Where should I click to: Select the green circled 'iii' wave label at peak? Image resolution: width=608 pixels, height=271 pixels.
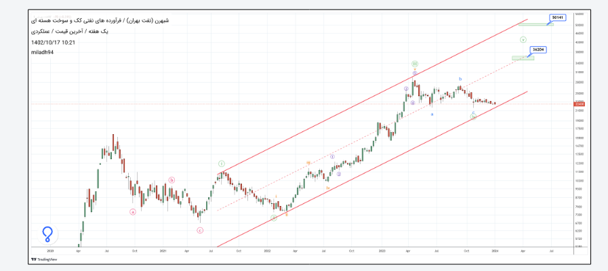tap(415, 64)
